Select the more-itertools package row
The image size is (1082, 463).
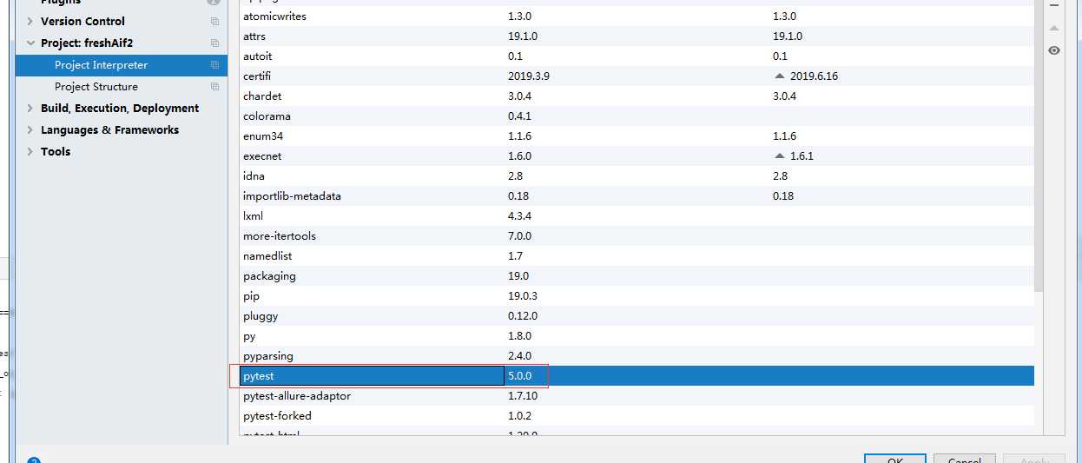637,235
